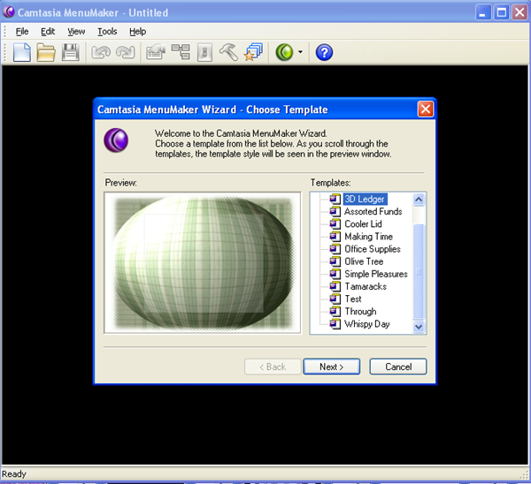Click the disabled < Back button

click(273, 367)
